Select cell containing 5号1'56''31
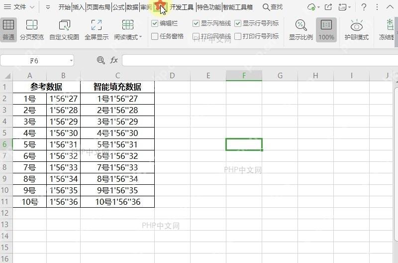 [117, 144]
